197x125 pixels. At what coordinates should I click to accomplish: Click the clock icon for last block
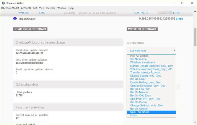[94, 13]
